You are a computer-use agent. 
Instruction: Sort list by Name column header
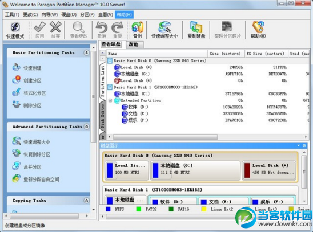(x=157, y=54)
